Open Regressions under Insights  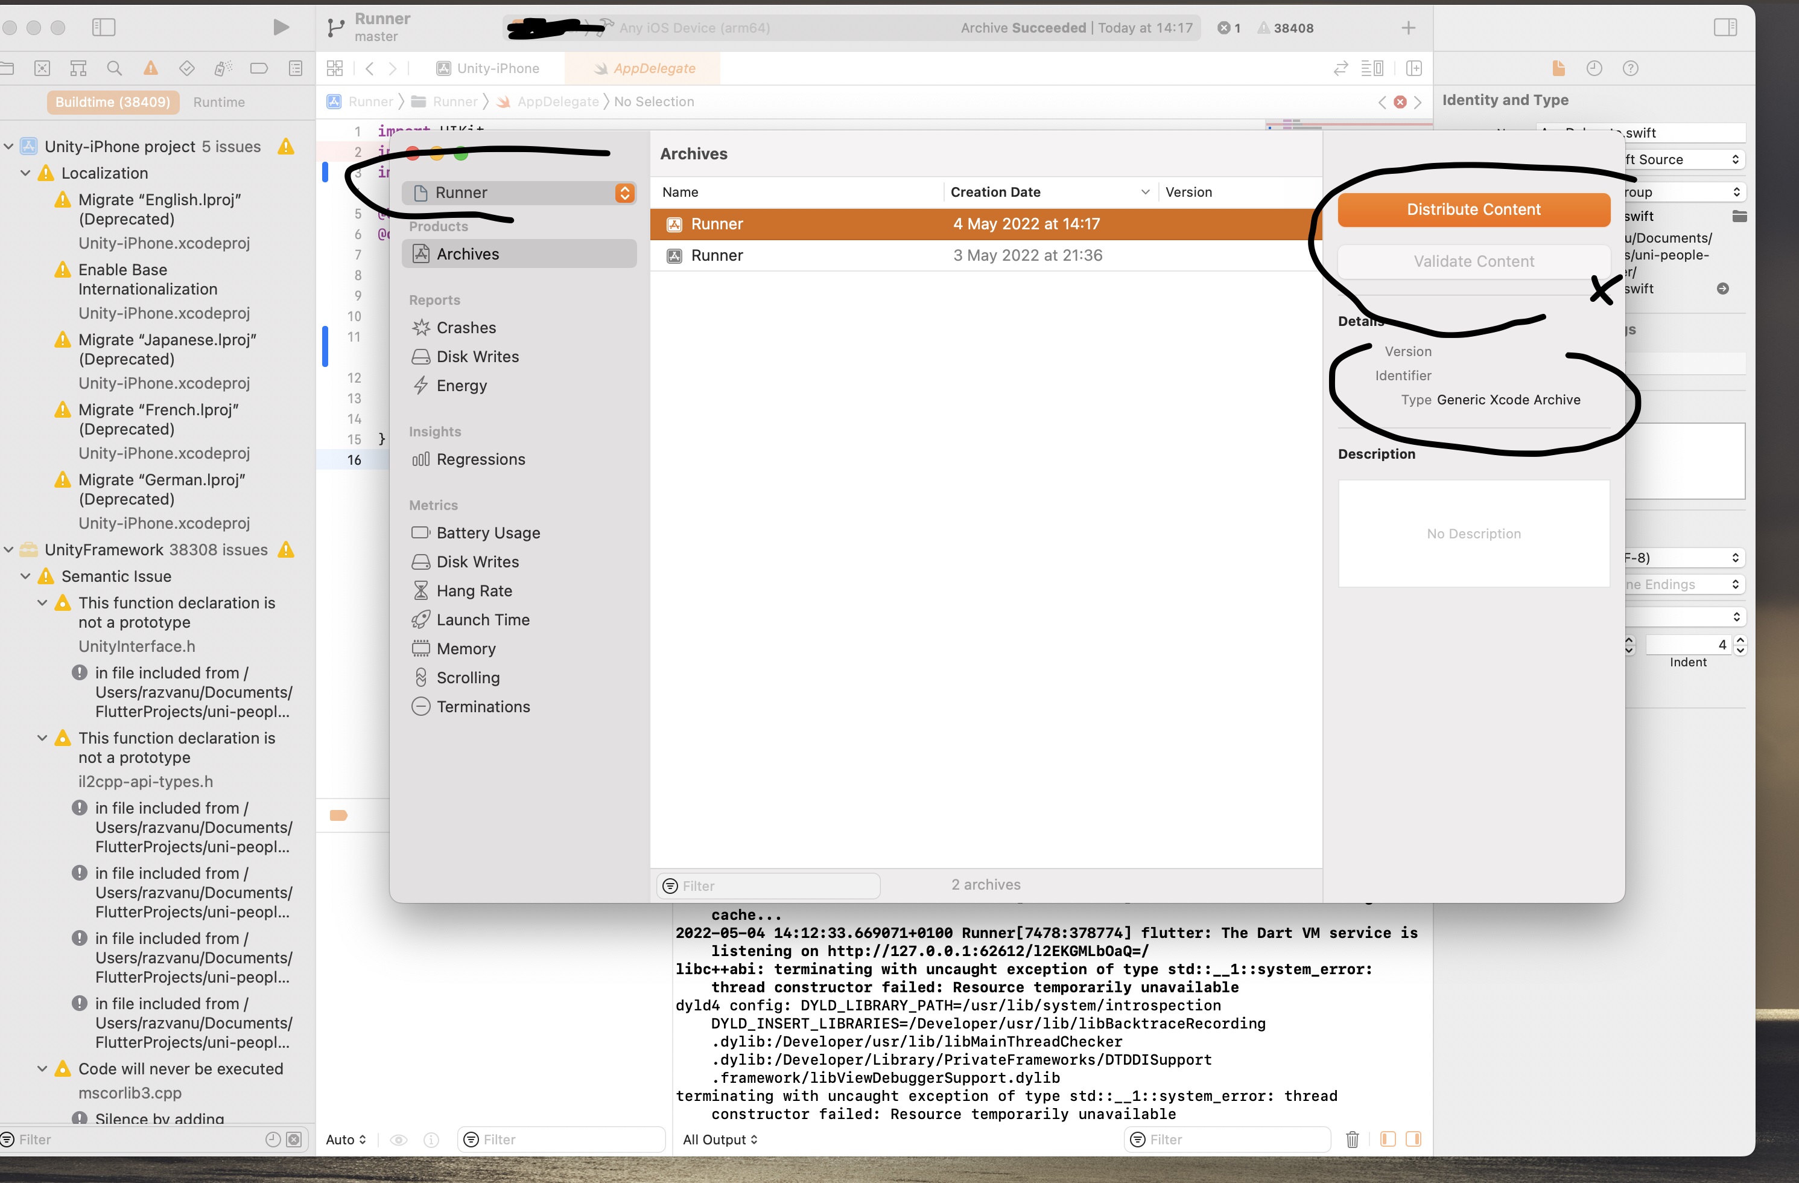(480, 459)
